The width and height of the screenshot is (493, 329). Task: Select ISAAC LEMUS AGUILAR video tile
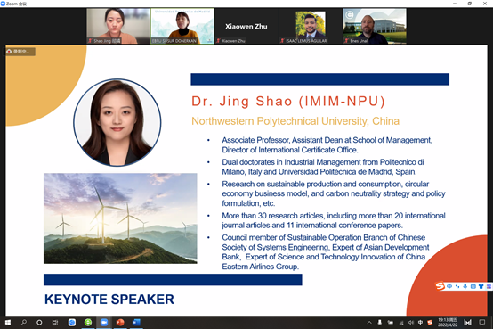(311, 26)
